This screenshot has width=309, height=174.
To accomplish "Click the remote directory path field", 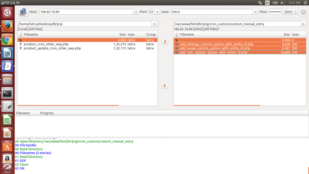I will pos(237,24).
